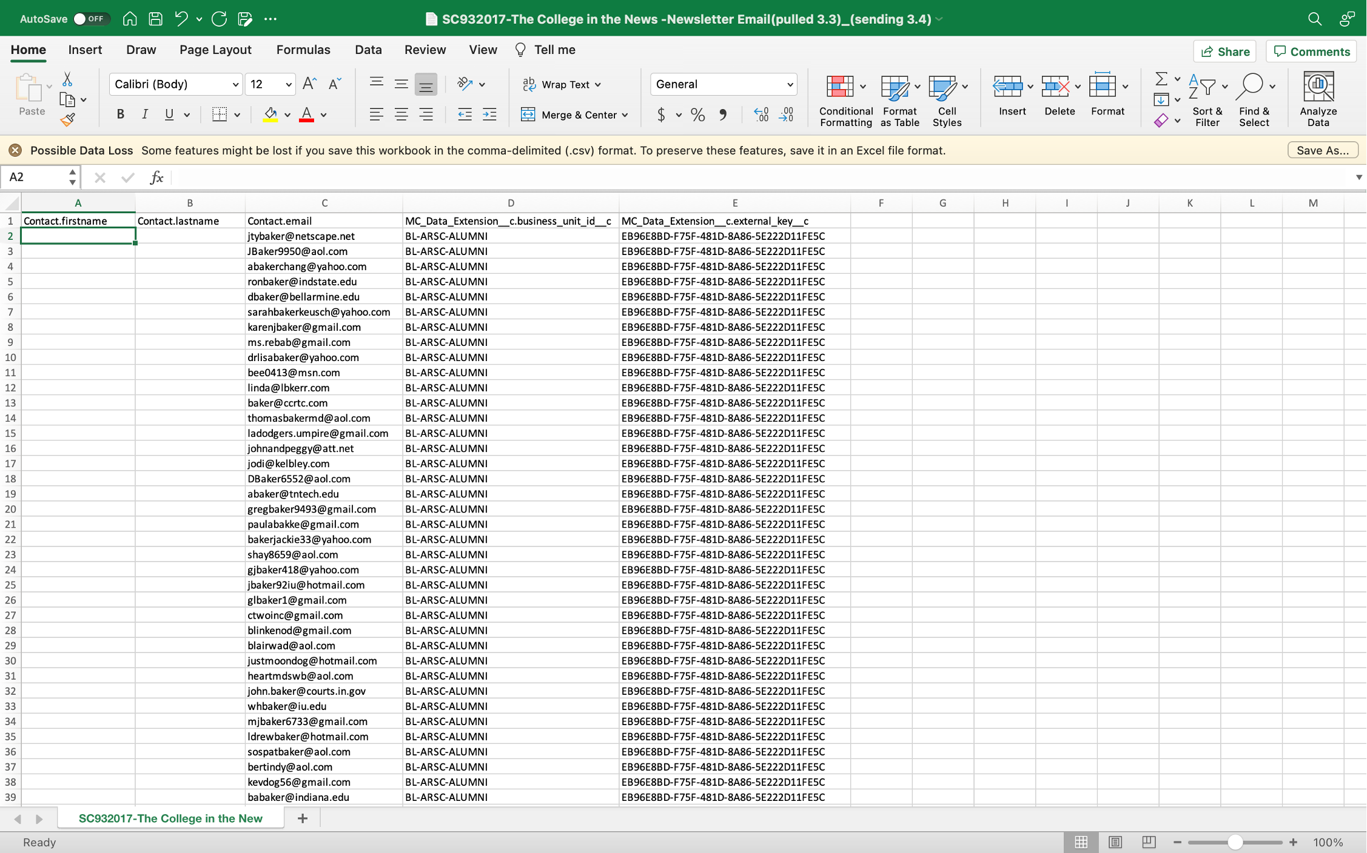Click the Cut scissors icon
Screen dimensions: 1367x853
pos(67,79)
